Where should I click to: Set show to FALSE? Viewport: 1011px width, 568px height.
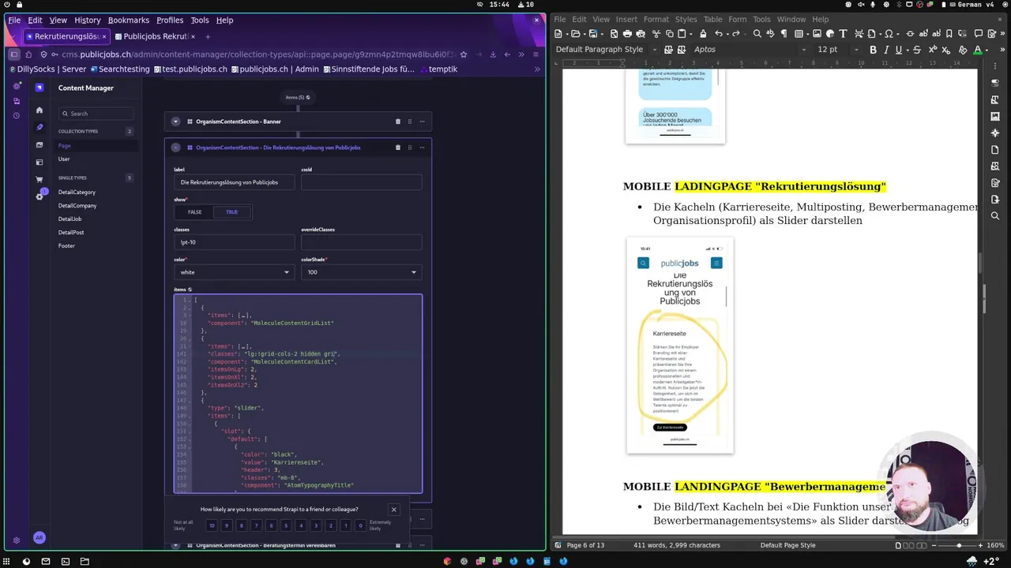(194, 212)
